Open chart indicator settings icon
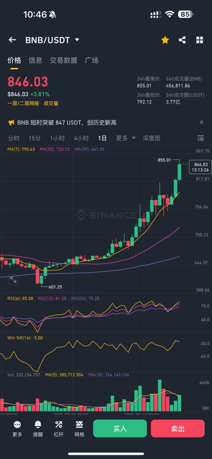 click(x=201, y=138)
